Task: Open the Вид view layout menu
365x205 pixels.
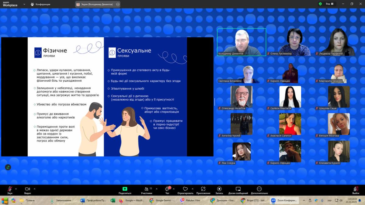Action: click(x=330, y=4)
